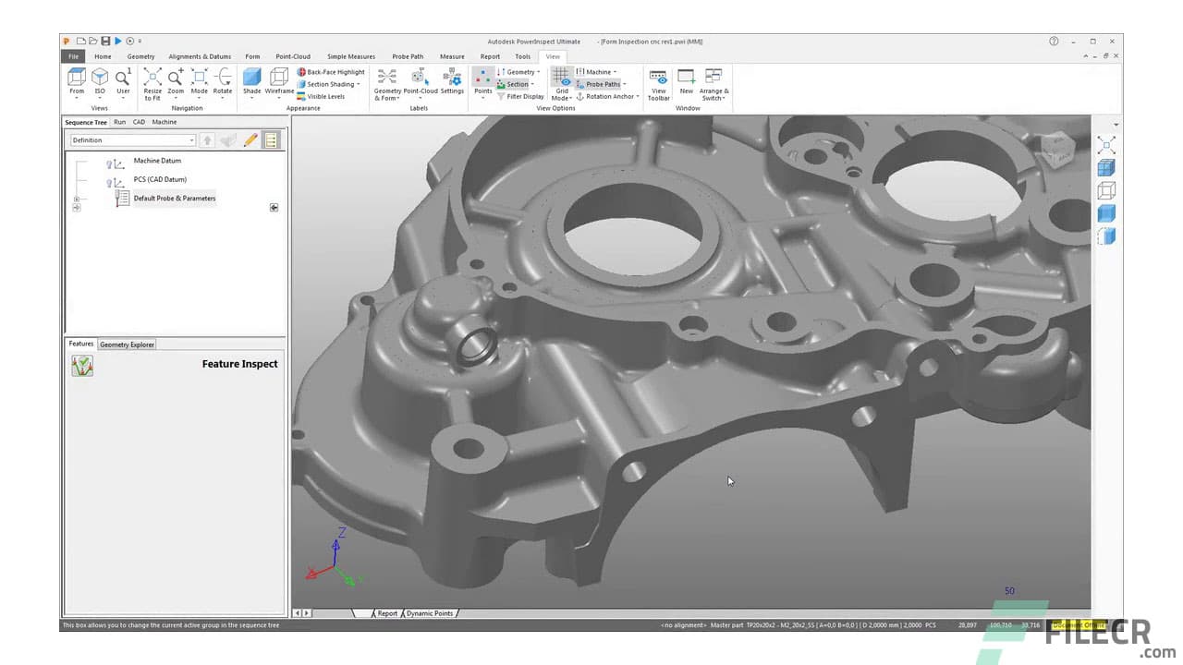Open the Report ribbon tab

click(x=490, y=56)
